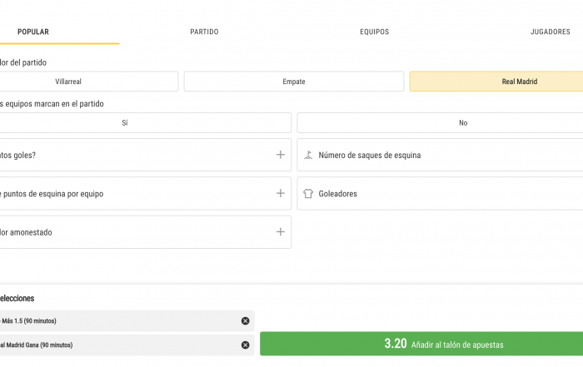Screen dimensions: 583x367
Task: Remove the Real Madrid Gana selection
Action: [x=245, y=345]
